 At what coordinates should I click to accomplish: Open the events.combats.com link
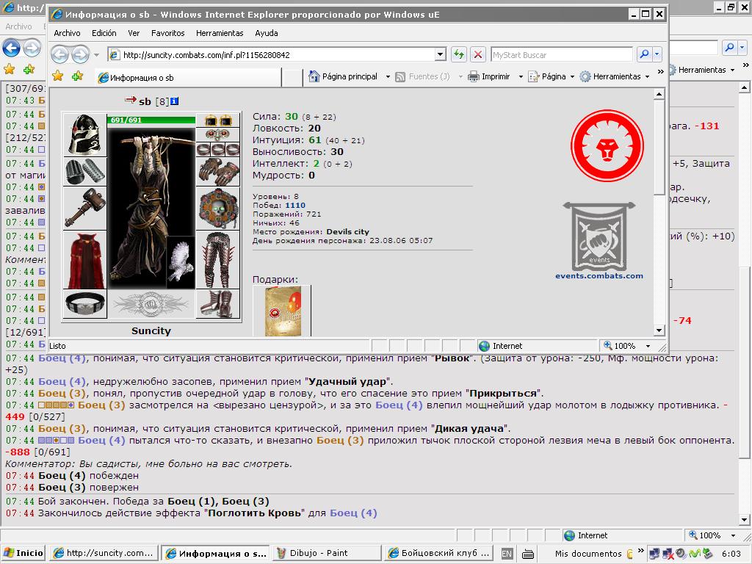(599, 276)
